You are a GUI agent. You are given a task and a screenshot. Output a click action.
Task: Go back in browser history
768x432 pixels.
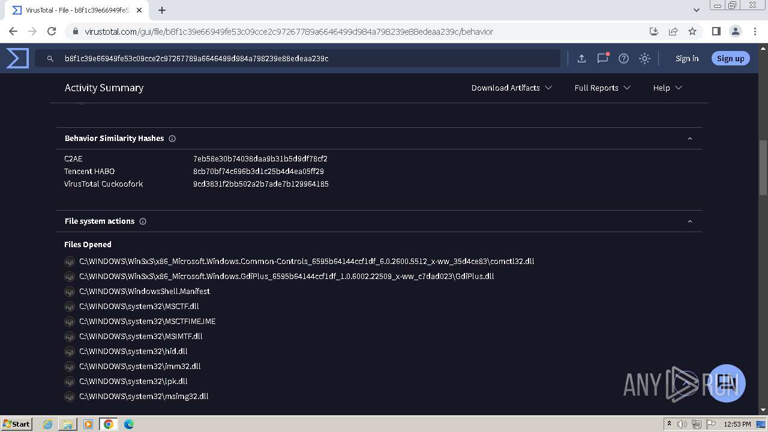tap(13, 31)
